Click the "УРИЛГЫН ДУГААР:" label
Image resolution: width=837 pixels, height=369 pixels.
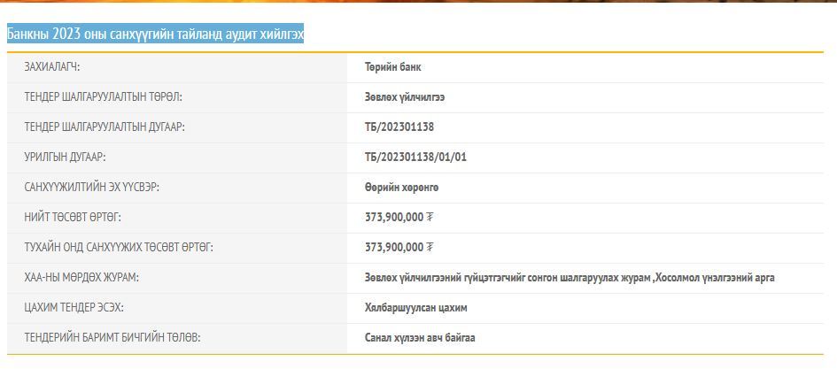[65, 158]
